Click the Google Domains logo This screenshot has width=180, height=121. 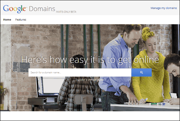pyautogui.click(x=29, y=9)
